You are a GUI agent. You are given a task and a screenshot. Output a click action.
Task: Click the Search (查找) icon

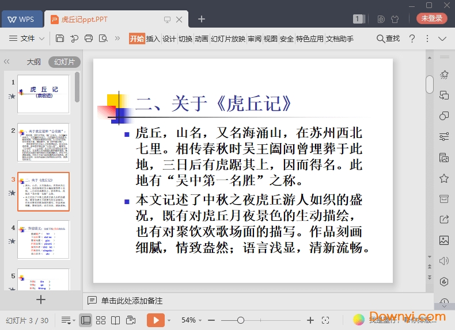point(388,39)
